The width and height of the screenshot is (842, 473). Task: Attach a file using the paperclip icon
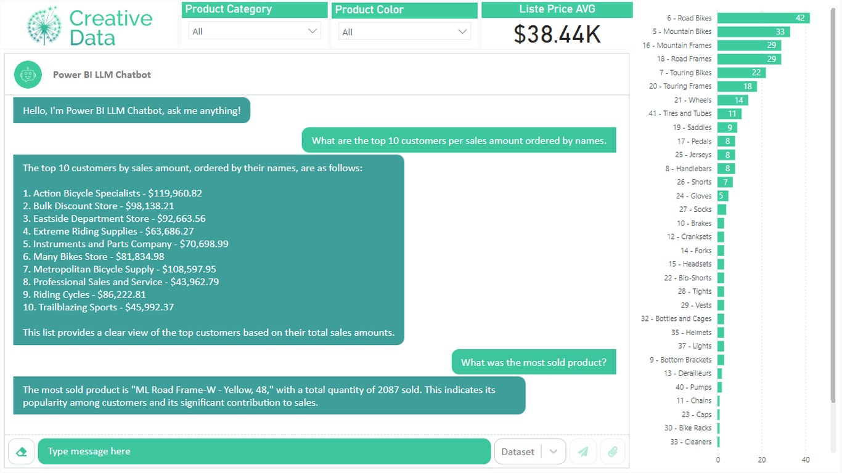click(612, 451)
